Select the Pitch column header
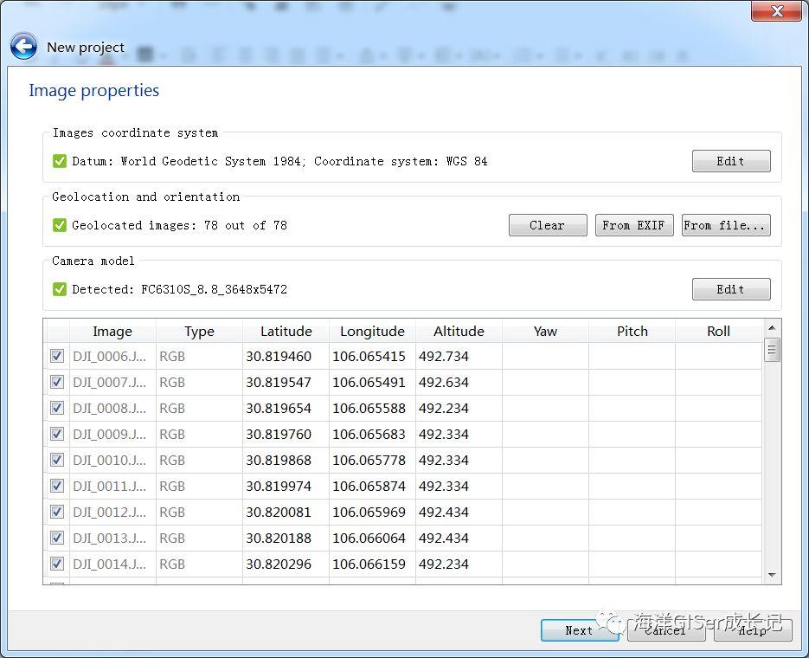This screenshot has width=809, height=658. (x=632, y=332)
